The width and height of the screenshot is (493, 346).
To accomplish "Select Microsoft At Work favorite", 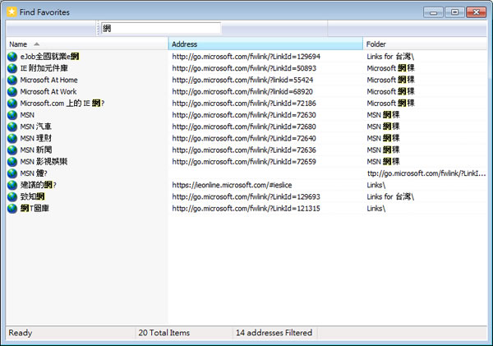I will pos(48,91).
